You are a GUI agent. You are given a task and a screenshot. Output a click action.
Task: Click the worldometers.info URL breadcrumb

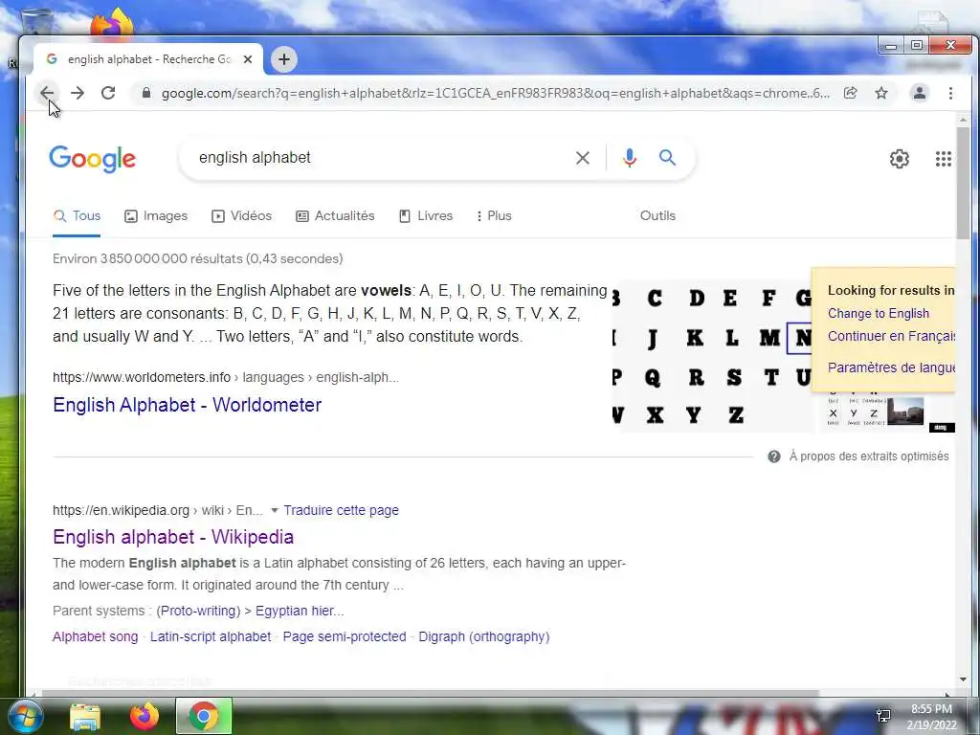[x=226, y=377]
